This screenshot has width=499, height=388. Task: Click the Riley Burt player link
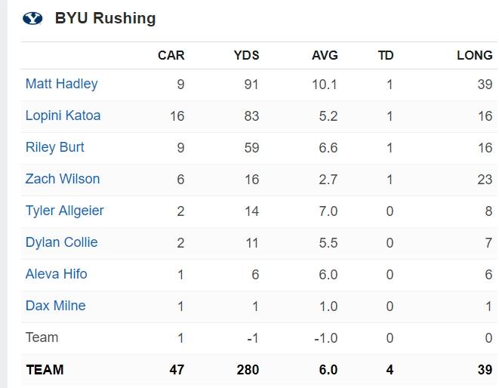point(55,147)
